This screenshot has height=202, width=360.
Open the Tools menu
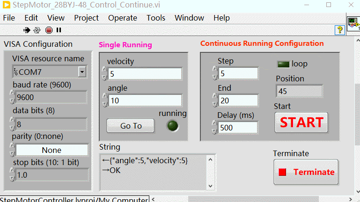156,18
